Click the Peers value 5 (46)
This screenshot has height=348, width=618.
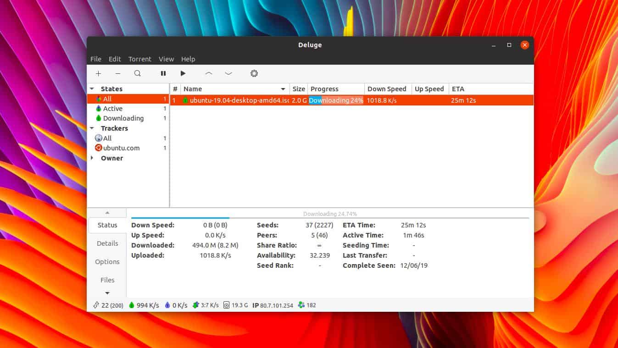[319, 235]
